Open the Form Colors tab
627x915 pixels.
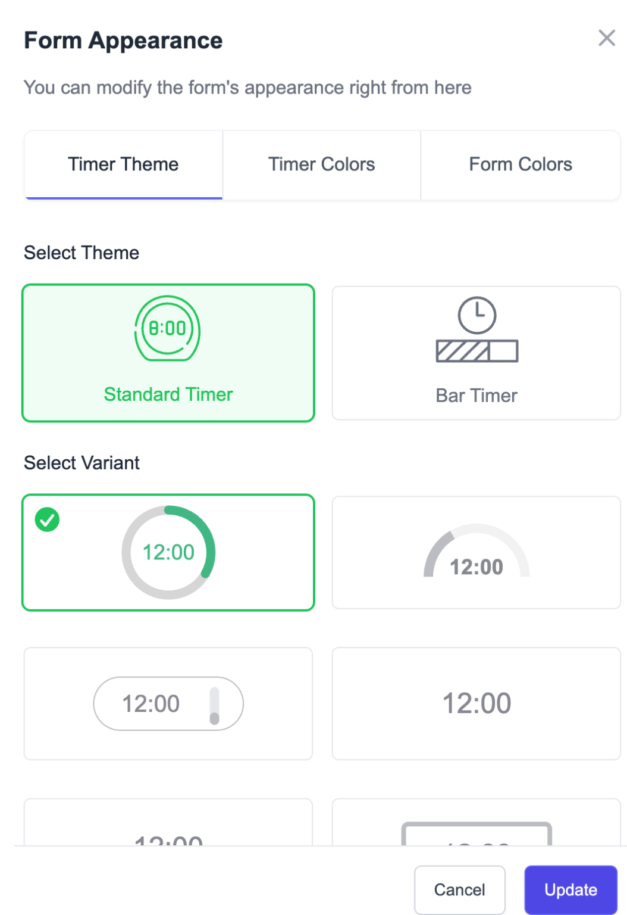(x=520, y=164)
